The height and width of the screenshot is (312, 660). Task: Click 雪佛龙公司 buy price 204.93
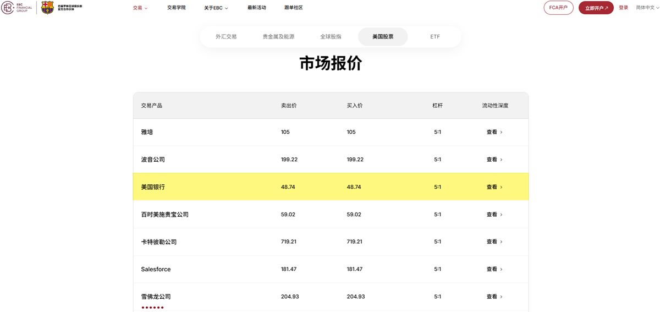[355, 297]
